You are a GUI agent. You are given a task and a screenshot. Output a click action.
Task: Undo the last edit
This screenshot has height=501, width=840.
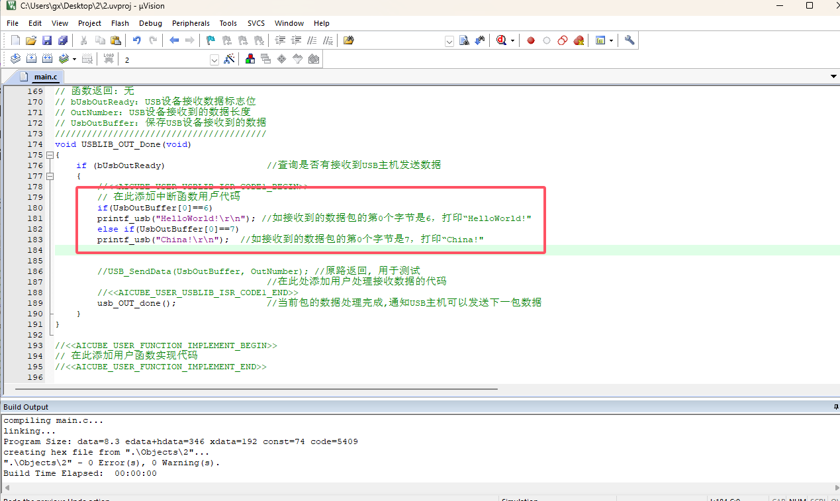(x=137, y=40)
